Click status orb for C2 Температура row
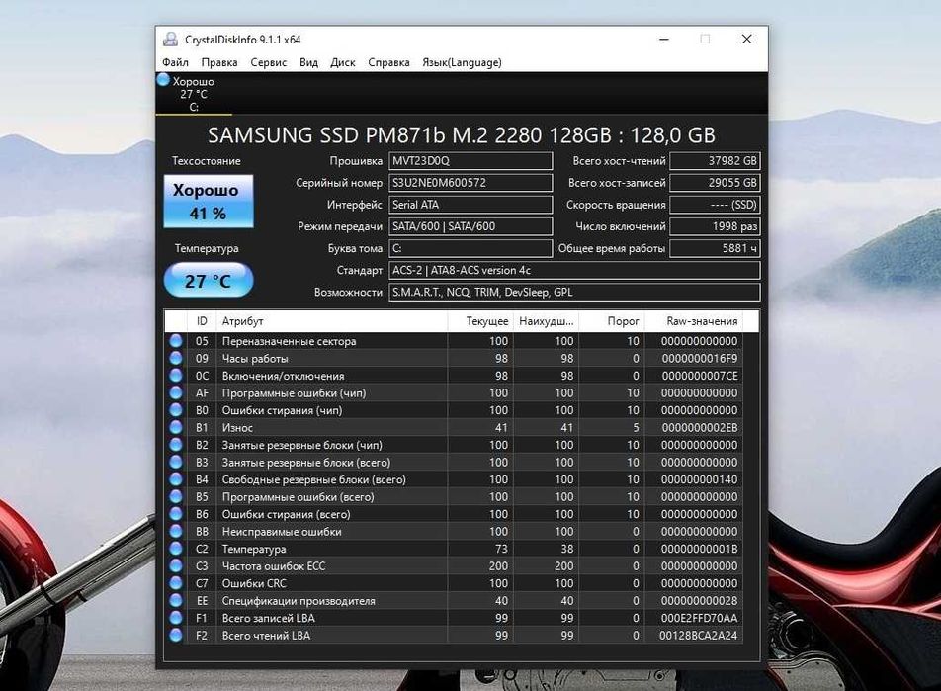 pos(176,548)
